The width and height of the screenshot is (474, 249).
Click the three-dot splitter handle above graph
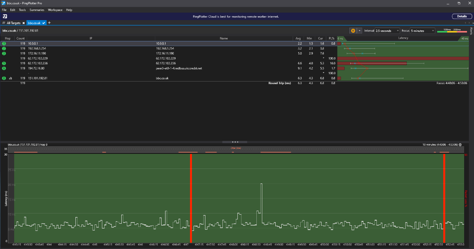coord(235,142)
